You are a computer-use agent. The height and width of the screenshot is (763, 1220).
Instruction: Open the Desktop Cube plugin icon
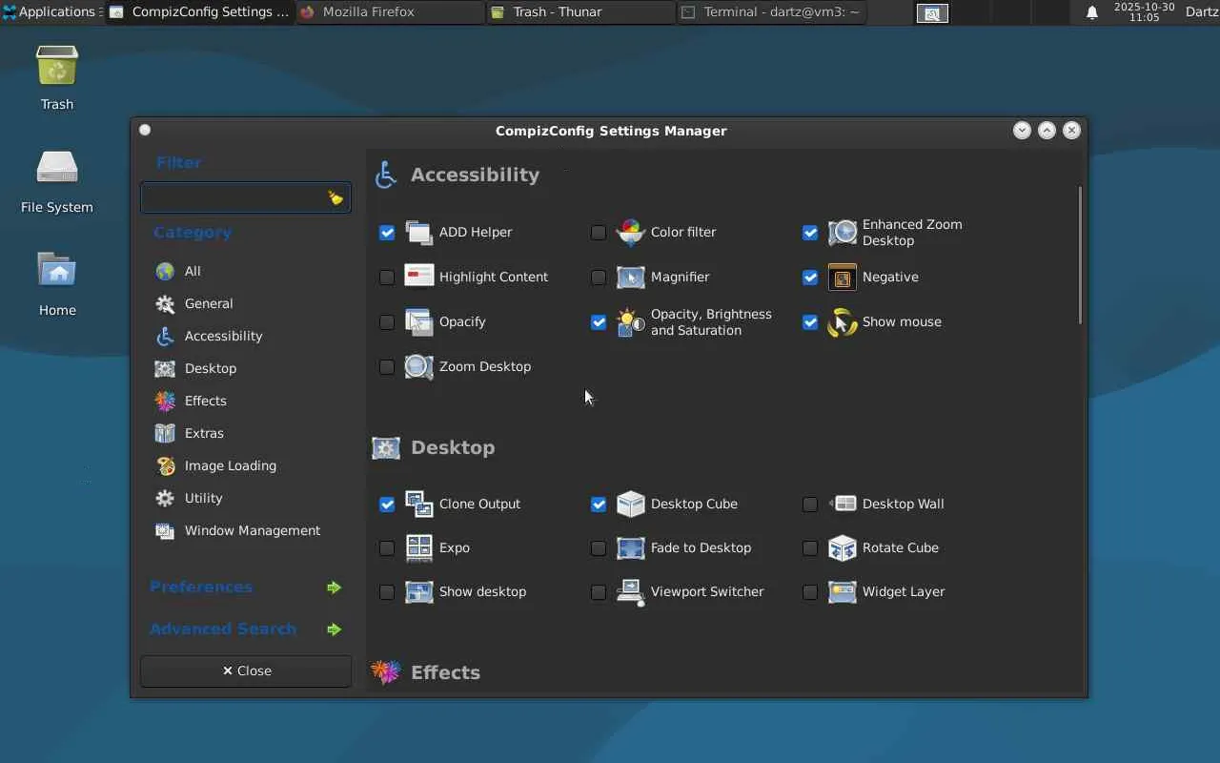(x=631, y=504)
